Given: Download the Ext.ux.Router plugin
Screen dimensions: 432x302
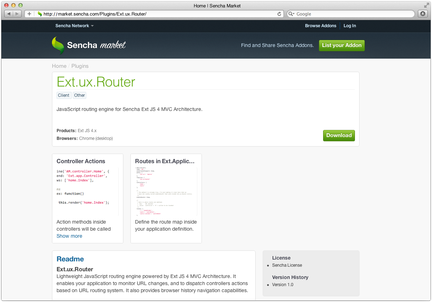Looking at the screenshot, I should tap(339, 135).
